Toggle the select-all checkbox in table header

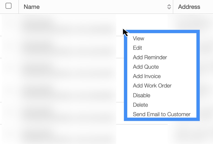(x=9, y=6)
